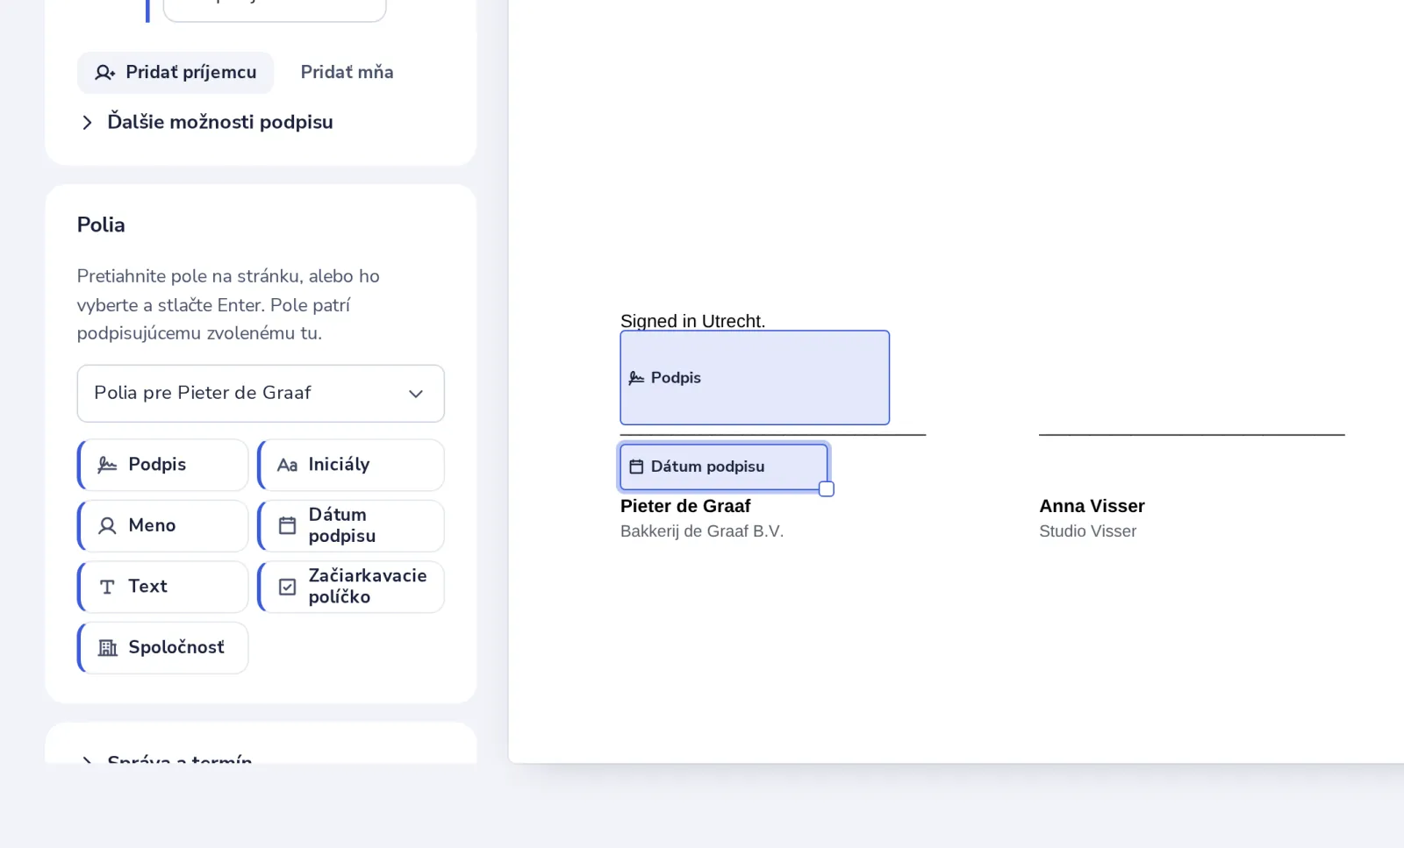Click the Studio Visser text
This screenshot has height=848, width=1404.
coord(1087,531)
